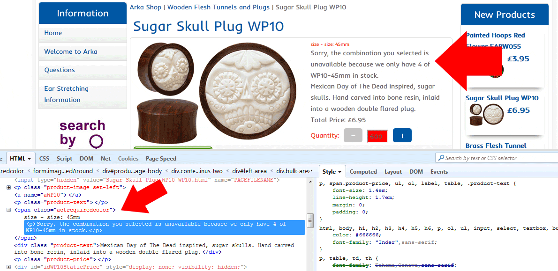Screen dimensions: 558x271
Task: Open Wooden Flesh Tunnels and Plugs breadcrumb
Action: point(219,7)
